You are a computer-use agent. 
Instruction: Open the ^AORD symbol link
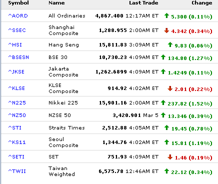coord(18,16)
